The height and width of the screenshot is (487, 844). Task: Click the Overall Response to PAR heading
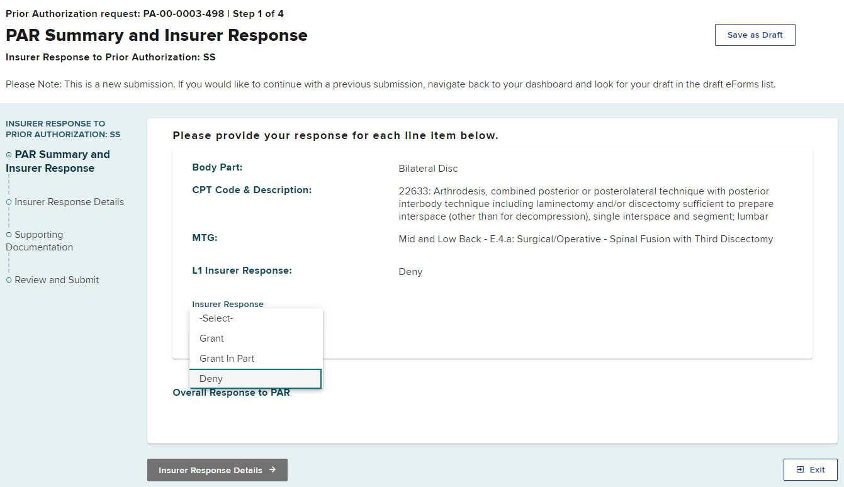231,393
